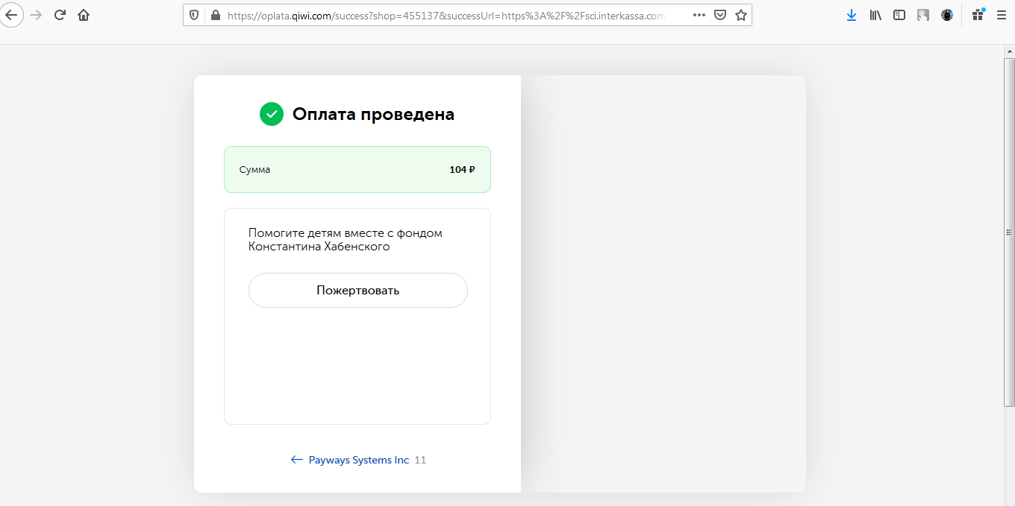Reload the current page

point(60,15)
